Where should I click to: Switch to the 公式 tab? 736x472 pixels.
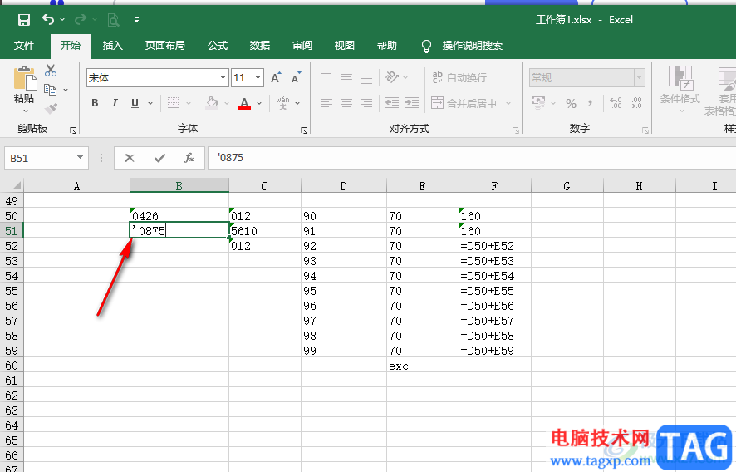[x=218, y=46]
